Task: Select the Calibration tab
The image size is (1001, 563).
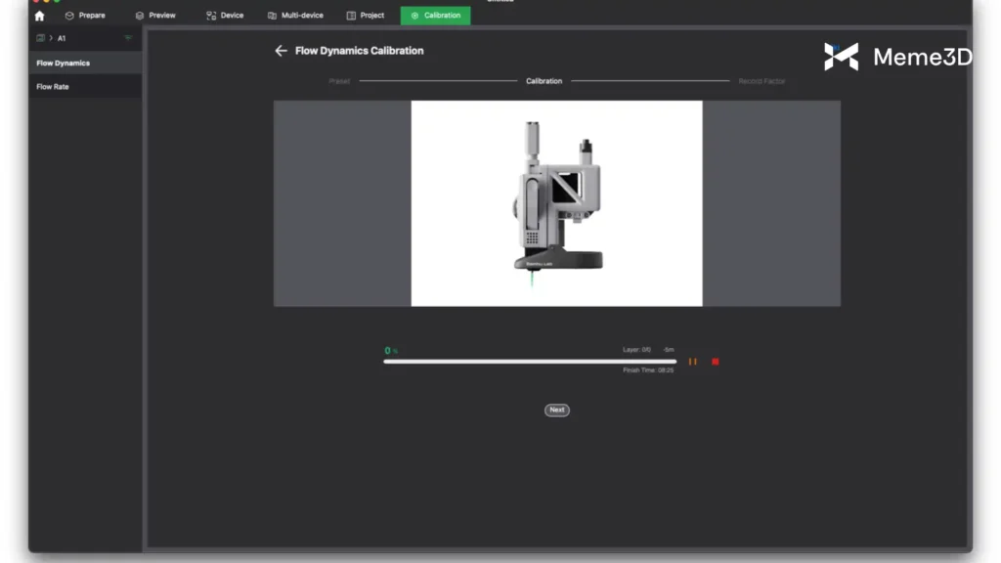Action: [x=435, y=16]
